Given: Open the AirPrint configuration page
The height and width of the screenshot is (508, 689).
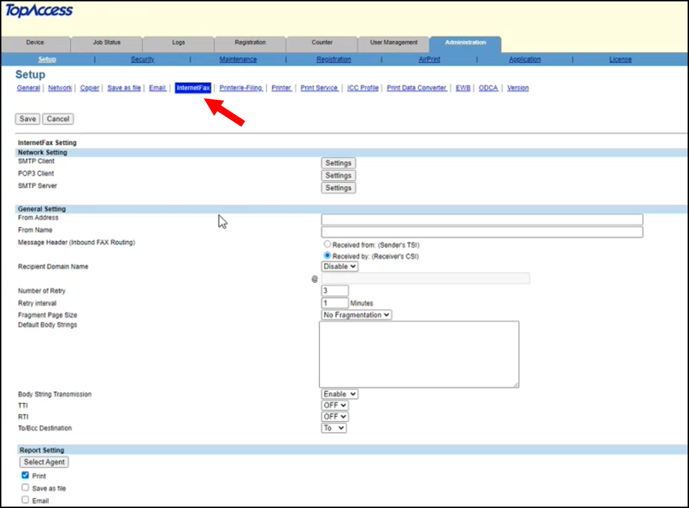Looking at the screenshot, I should [429, 59].
